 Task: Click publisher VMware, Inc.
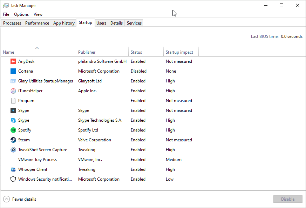pyautogui.click(x=90, y=160)
